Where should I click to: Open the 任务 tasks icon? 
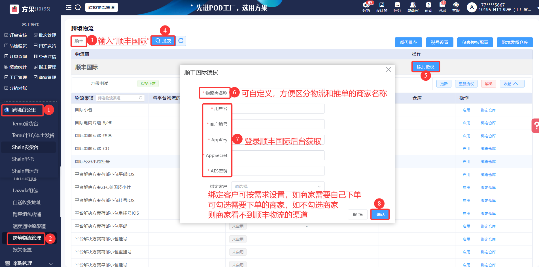coord(397,7)
